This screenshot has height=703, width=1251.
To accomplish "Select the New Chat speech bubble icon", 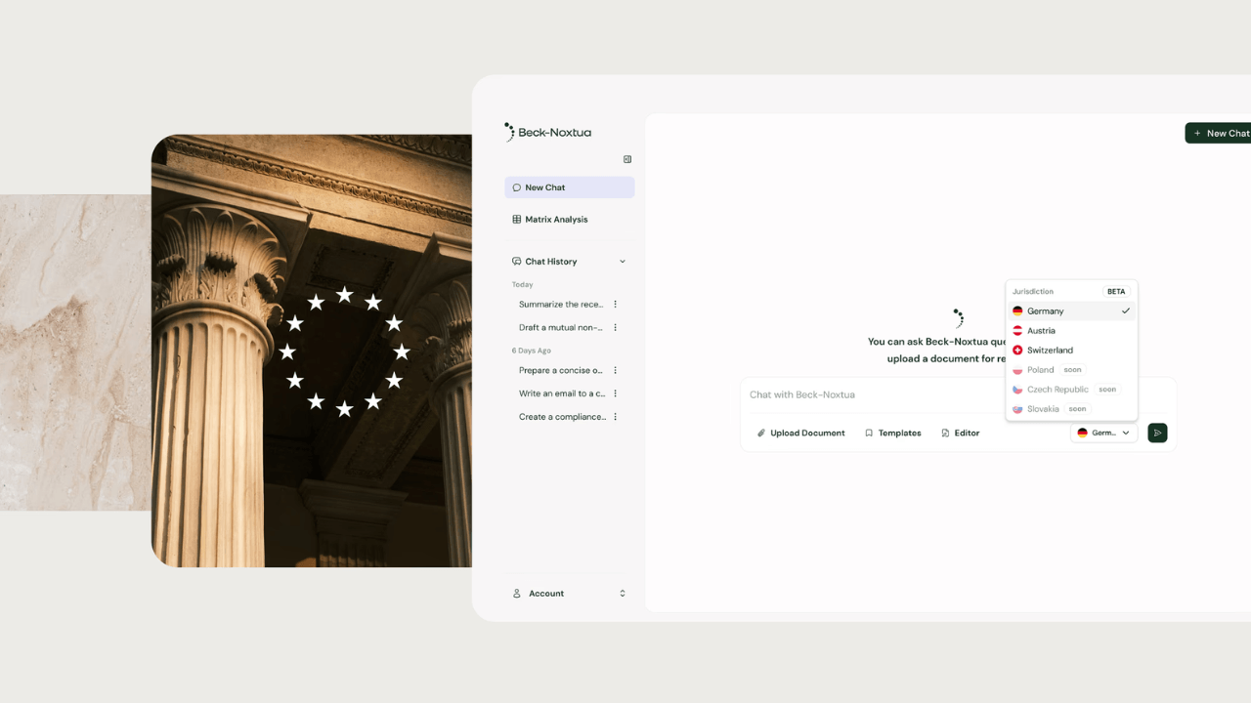I will [516, 186].
